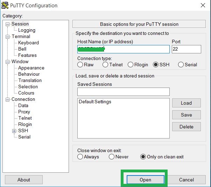Select Default Settings in sessions list
The width and height of the screenshot is (211, 187).
click(x=95, y=102)
